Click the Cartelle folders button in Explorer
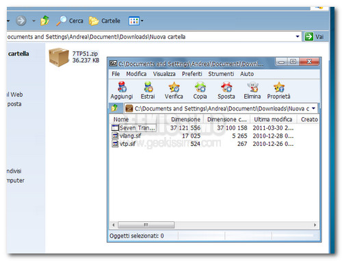Viewport: 342px width, 261px height. [x=105, y=21]
